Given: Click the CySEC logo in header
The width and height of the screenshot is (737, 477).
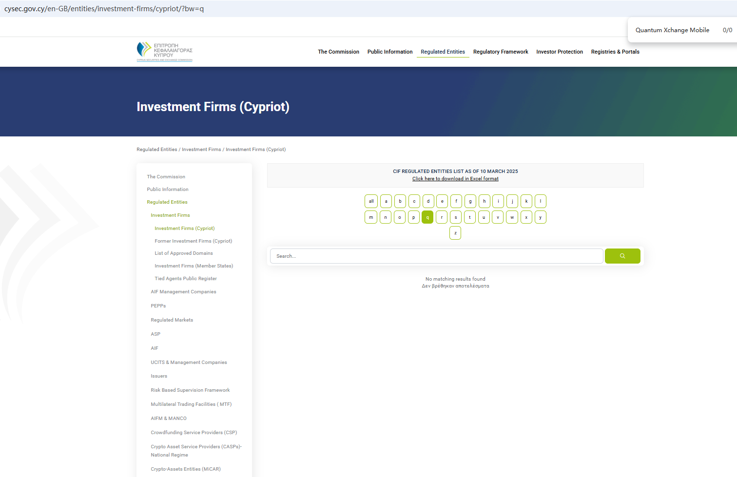Looking at the screenshot, I should pyautogui.click(x=165, y=52).
